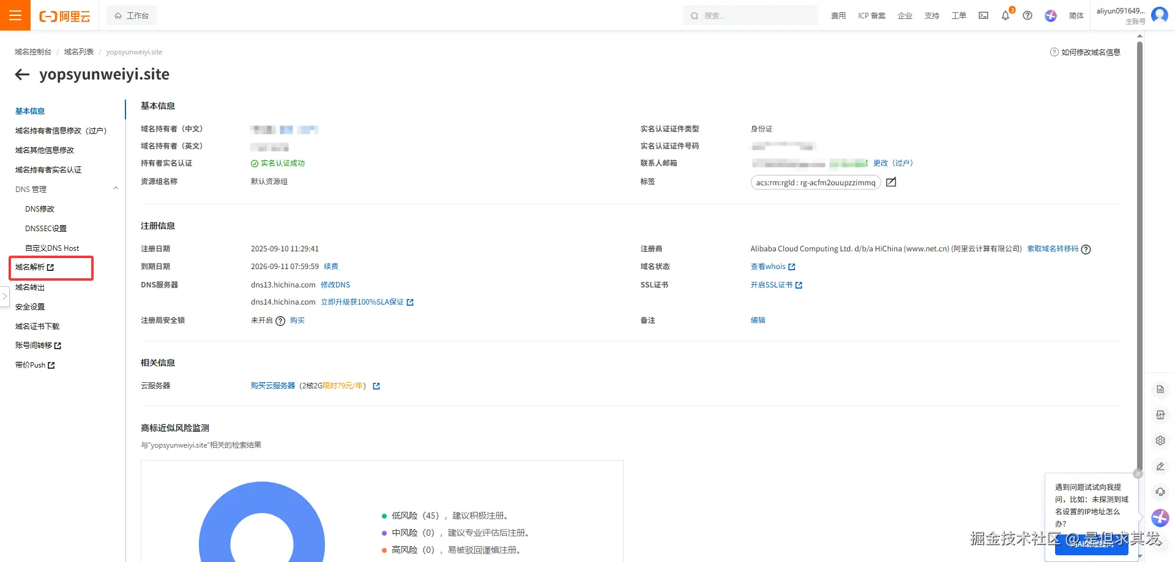Viewport: 1175px width, 562px height.
Task: Open the 开启SSL证书 link
Action: click(x=772, y=284)
